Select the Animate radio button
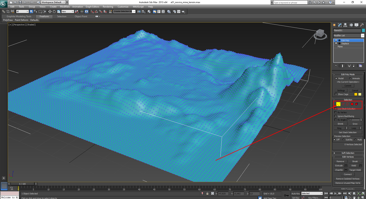 pos(350,78)
